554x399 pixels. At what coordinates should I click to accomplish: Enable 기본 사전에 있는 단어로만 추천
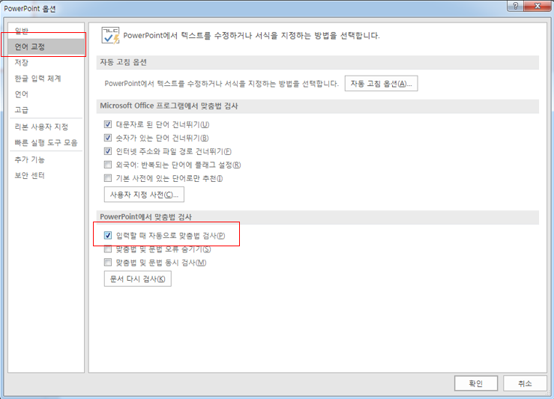[x=108, y=178]
